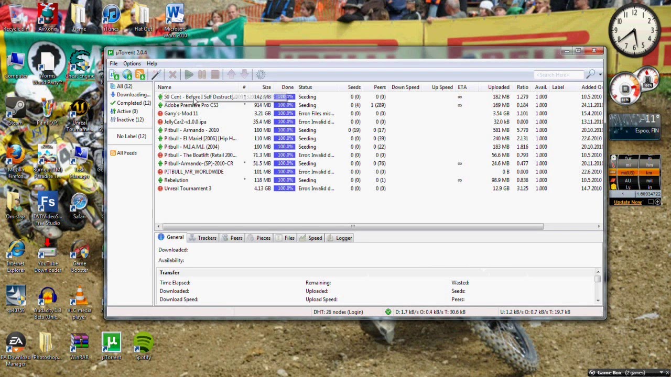Open the Audacity desktop shortcut

[x=47, y=302]
